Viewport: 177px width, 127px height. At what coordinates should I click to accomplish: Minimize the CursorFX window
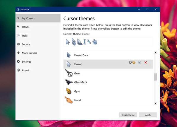pos(139,9)
